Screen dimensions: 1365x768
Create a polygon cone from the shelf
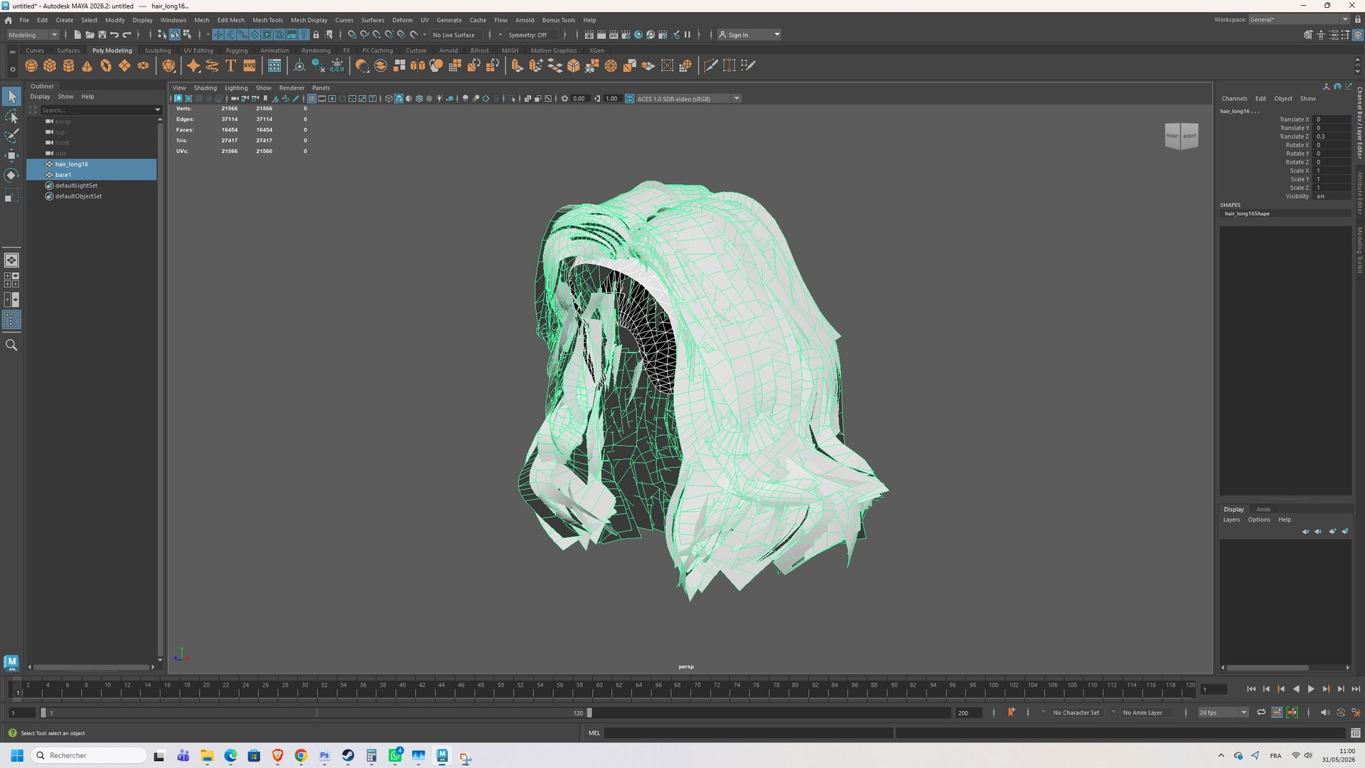coord(87,65)
